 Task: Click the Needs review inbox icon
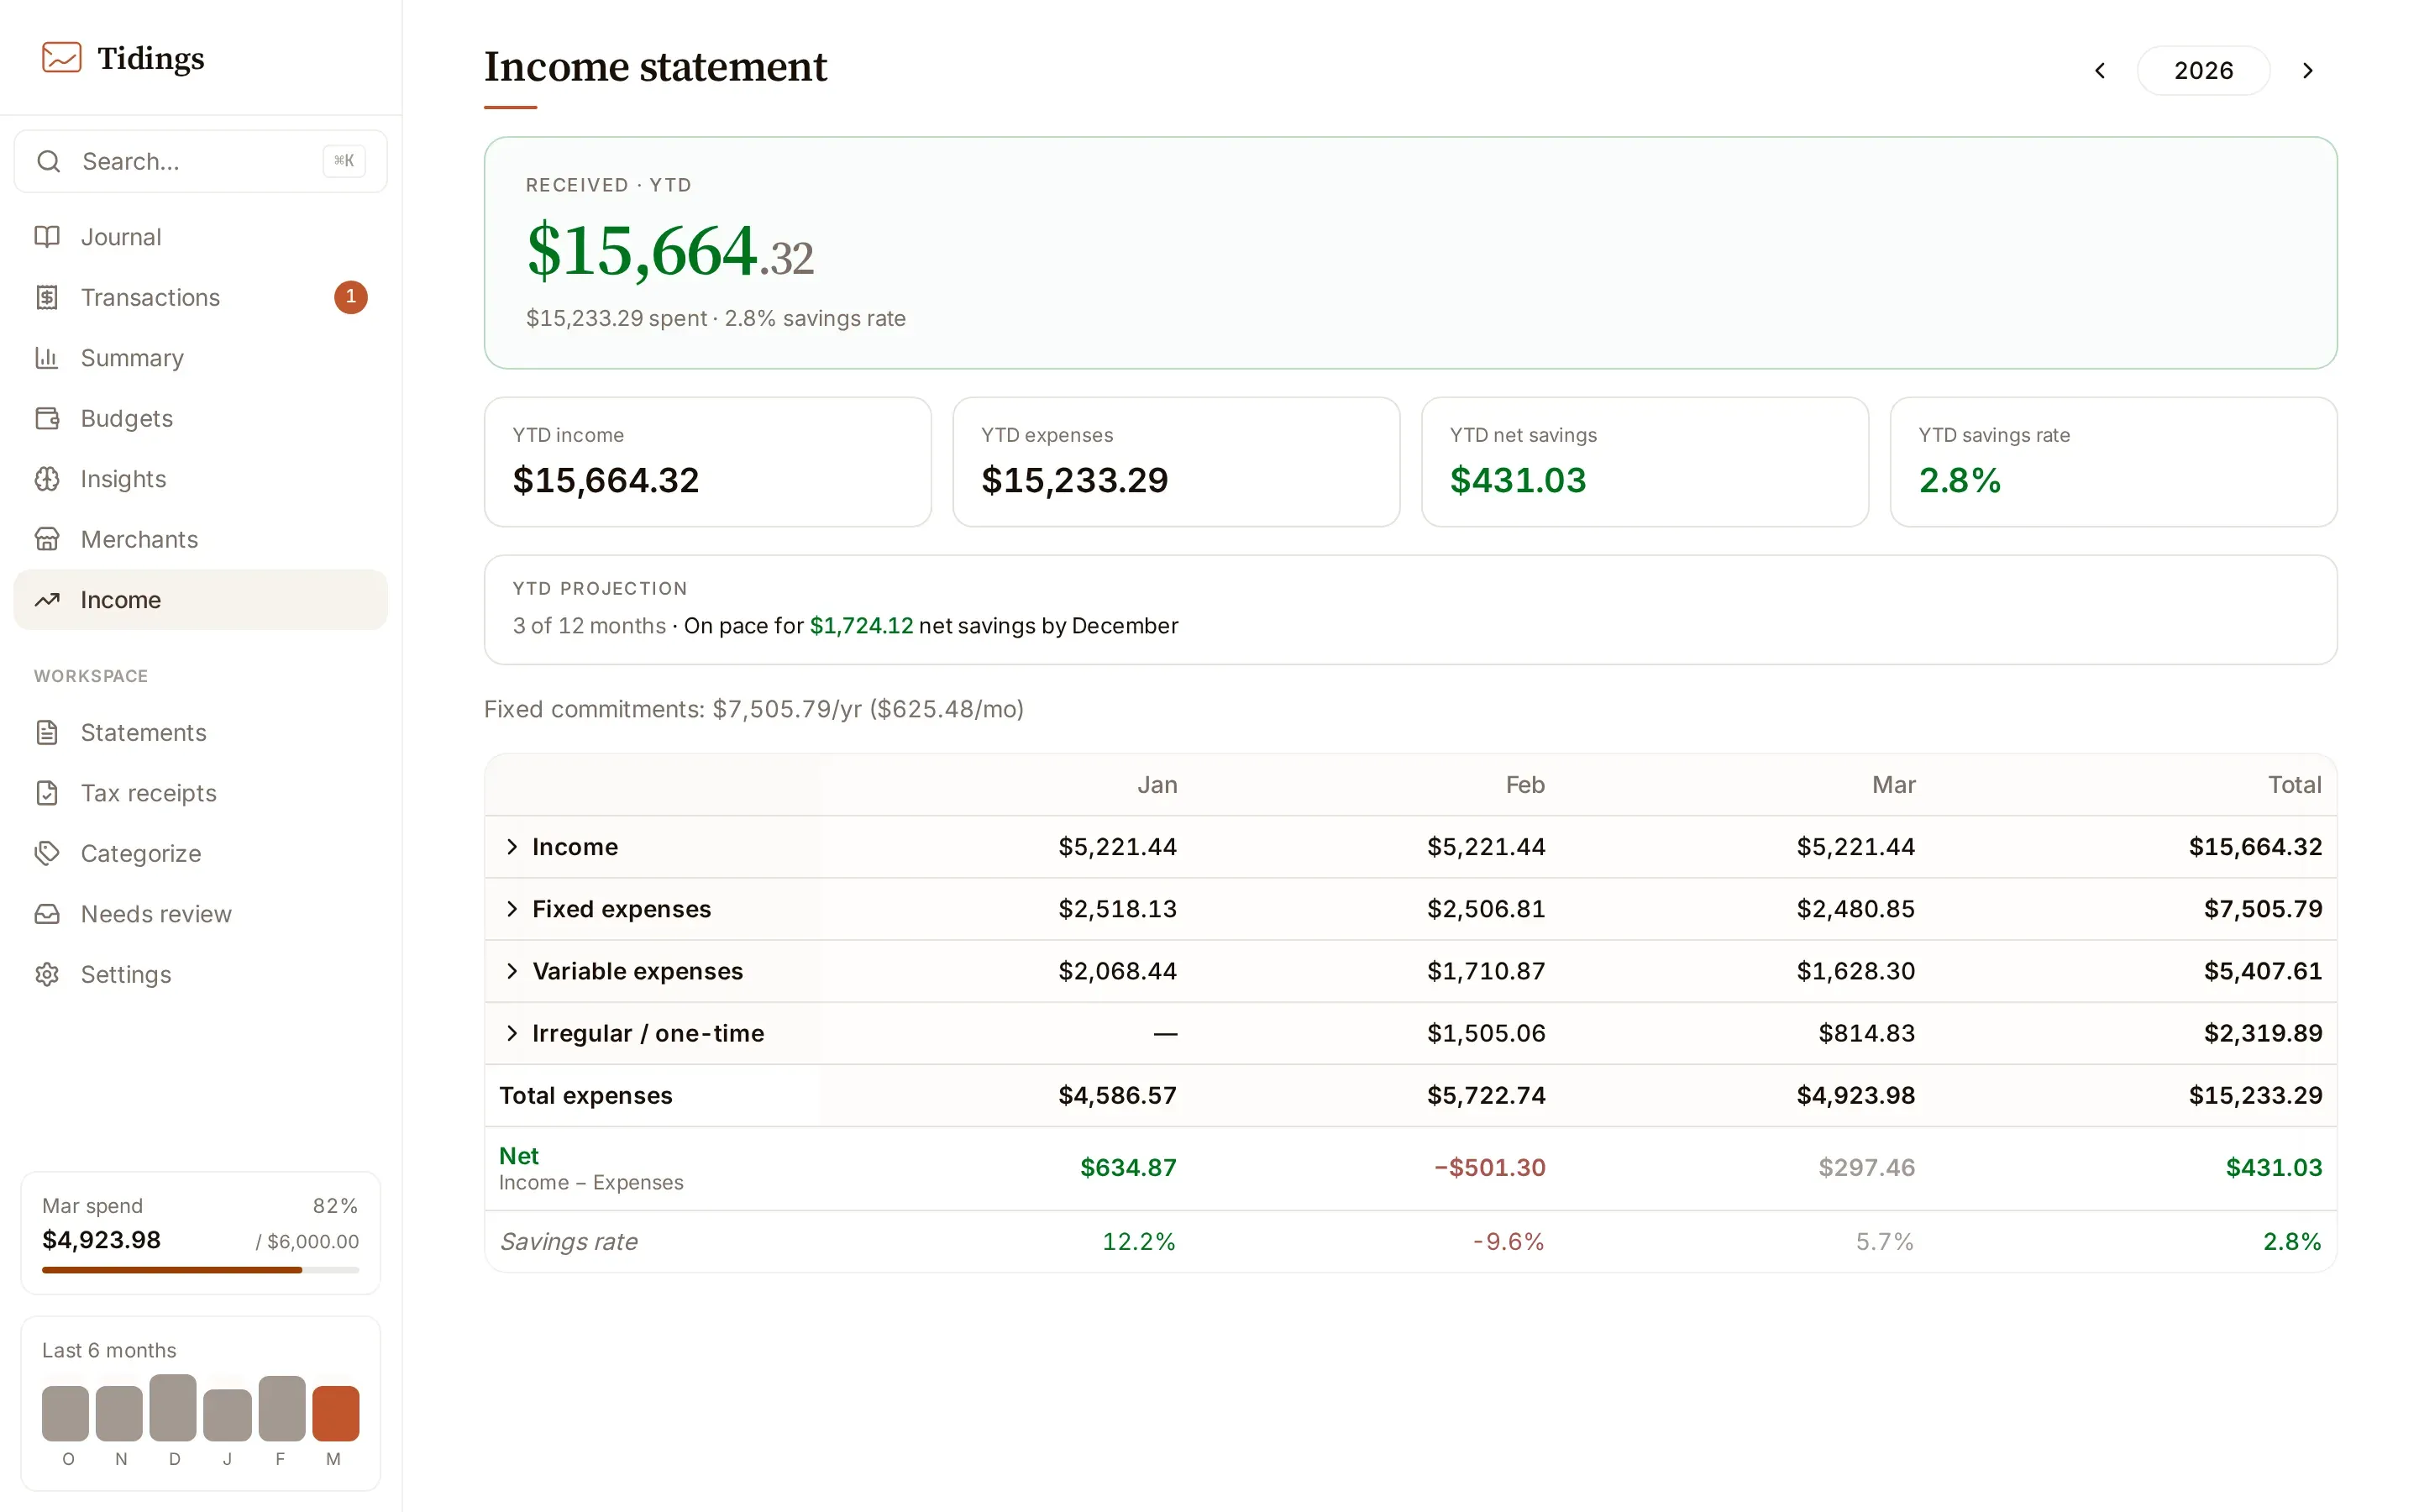click(47, 914)
